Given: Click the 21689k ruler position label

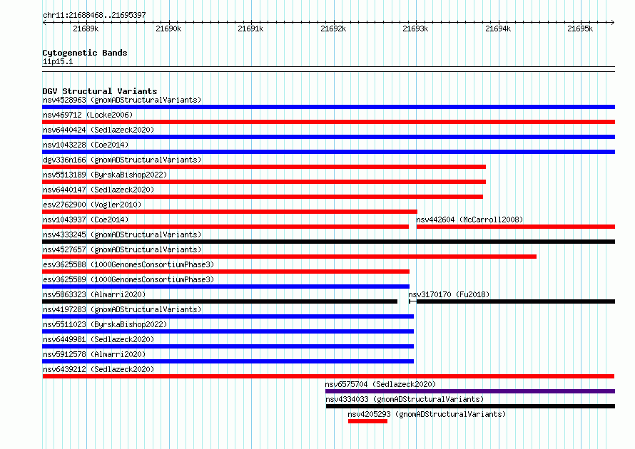Looking at the screenshot, I should [x=86, y=29].
